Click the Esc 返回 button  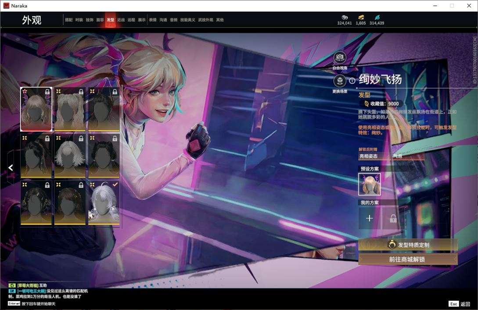460,304
